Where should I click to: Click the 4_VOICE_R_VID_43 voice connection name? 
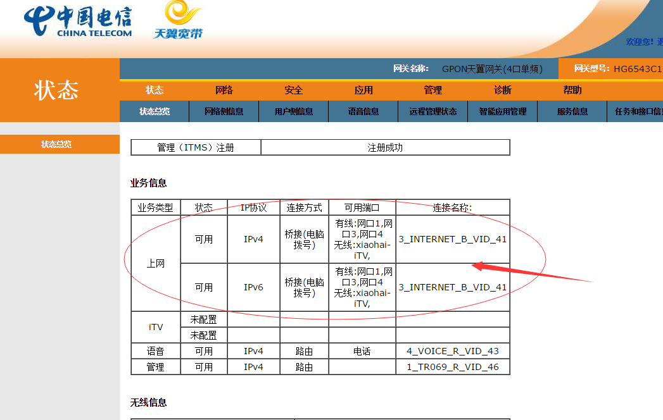pos(452,350)
